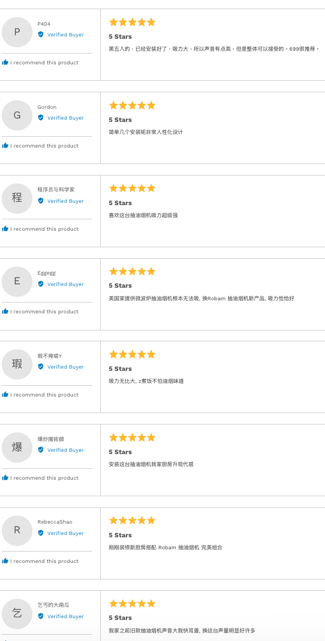Click the 爆 avatar circle
This screenshot has height=641, width=325.
(17, 447)
